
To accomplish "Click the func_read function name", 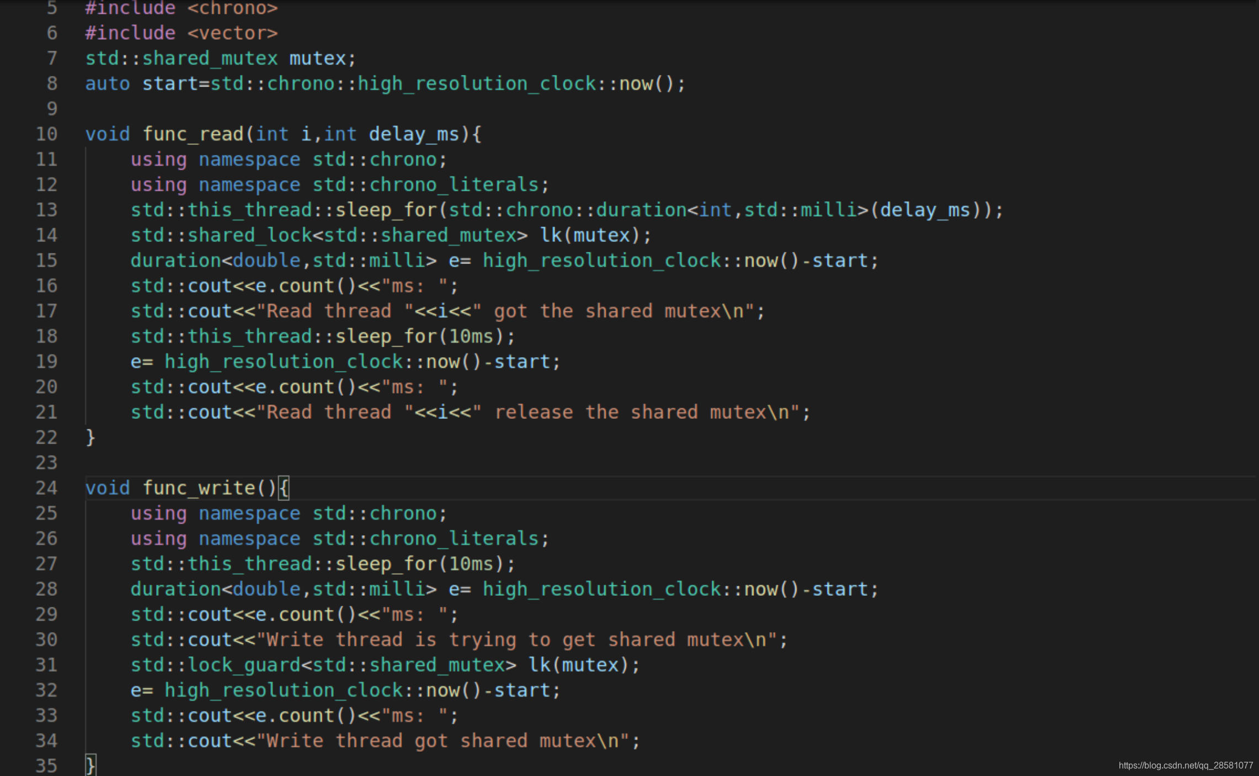I will tap(193, 134).
